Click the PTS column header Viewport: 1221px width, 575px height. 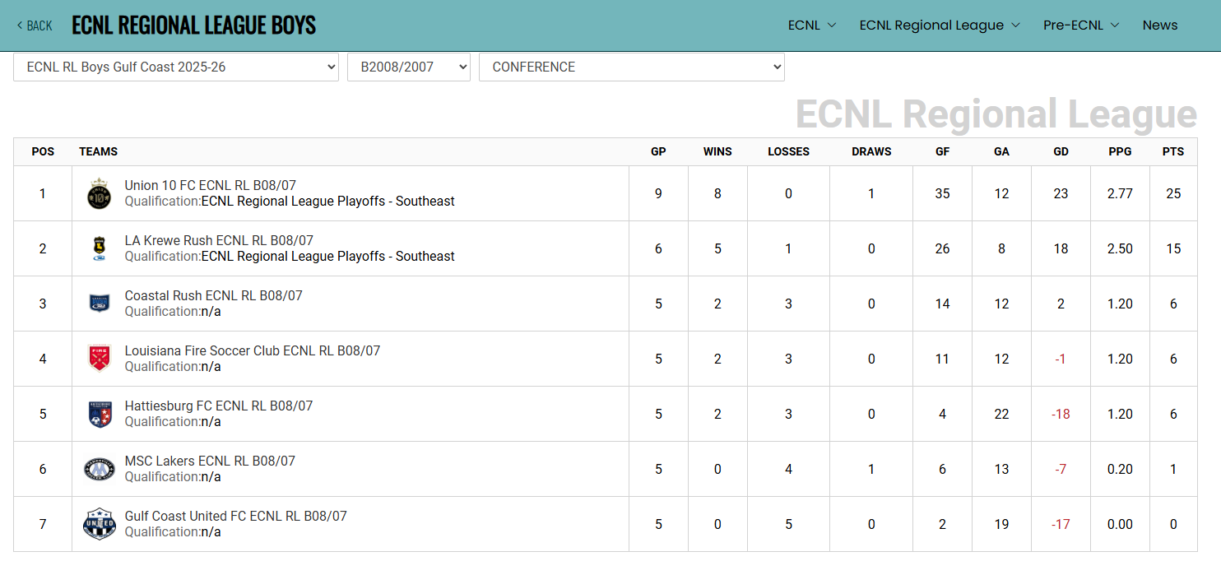coord(1172,151)
